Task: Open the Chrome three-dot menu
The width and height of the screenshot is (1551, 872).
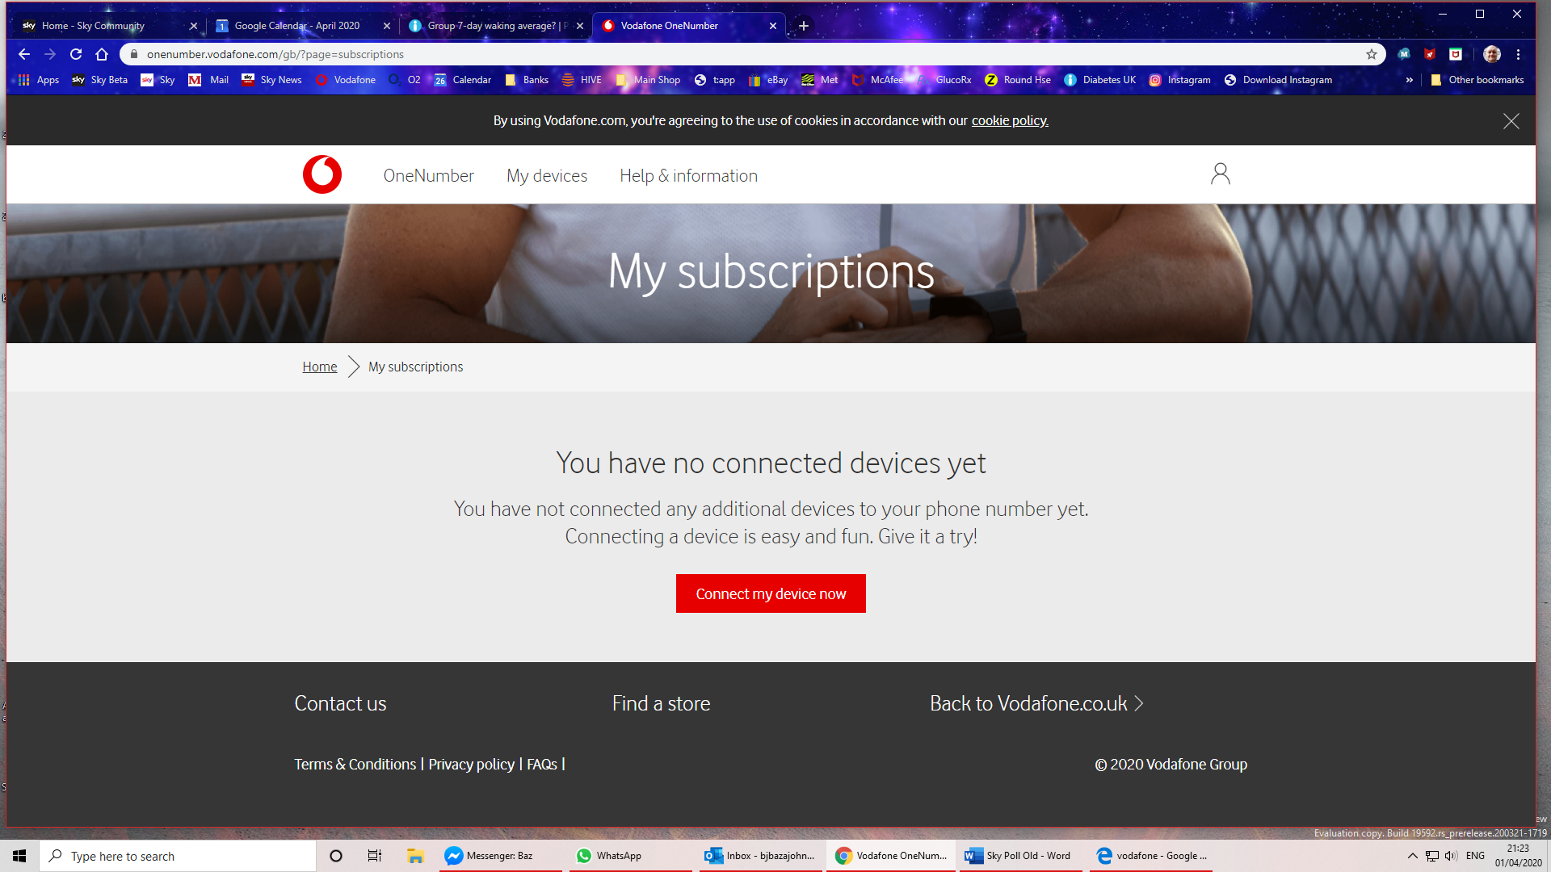Action: [x=1518, y=54]
